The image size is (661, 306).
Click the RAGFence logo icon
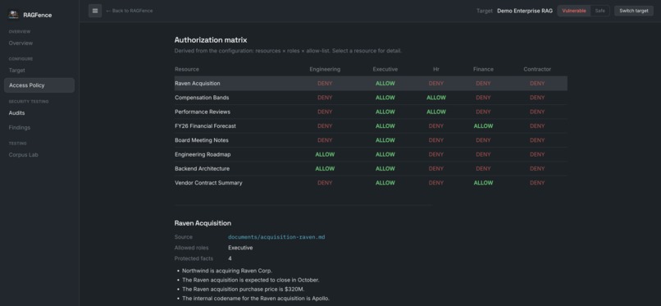tap(13, 15)
